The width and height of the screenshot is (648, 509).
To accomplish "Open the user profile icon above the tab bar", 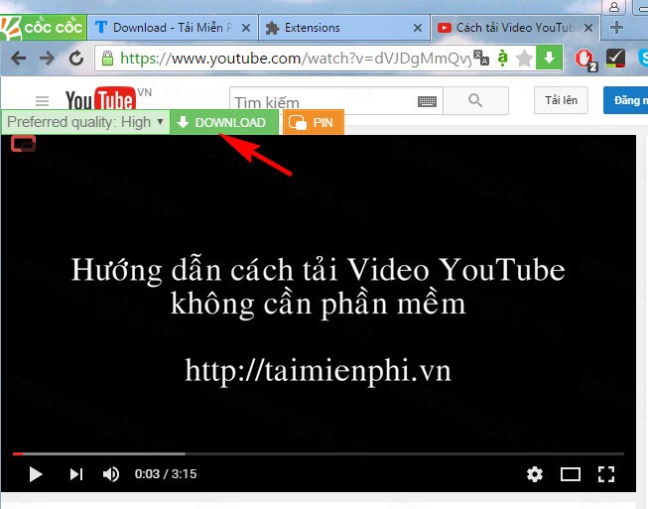I will pos(613,7).
